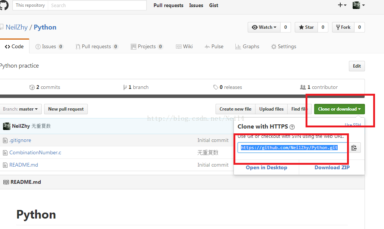Screen dimensions: 384x229
Task: View watchers count next to Watch
Action: 285,27
